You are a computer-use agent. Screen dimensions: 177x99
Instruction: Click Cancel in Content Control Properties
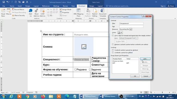[146, 76]
